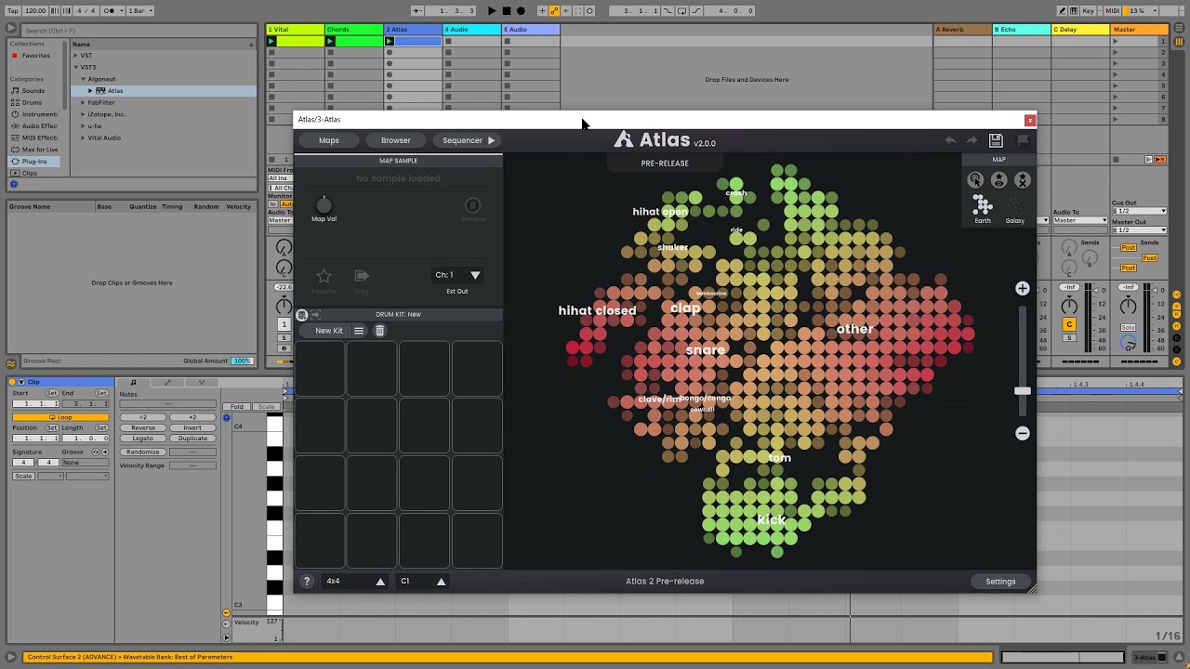Click the Legato notes button
Image resolution: width=1190 pixels, height=669 pixels.
click(x=143, y=439)
